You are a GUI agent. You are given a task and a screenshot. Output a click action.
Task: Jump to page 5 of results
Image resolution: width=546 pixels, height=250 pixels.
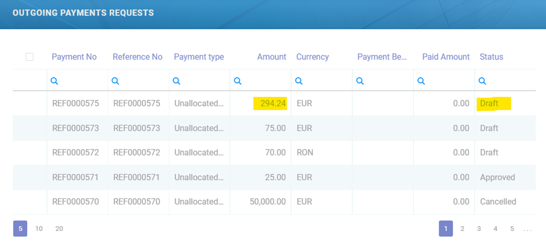click(x=512, y=228)
